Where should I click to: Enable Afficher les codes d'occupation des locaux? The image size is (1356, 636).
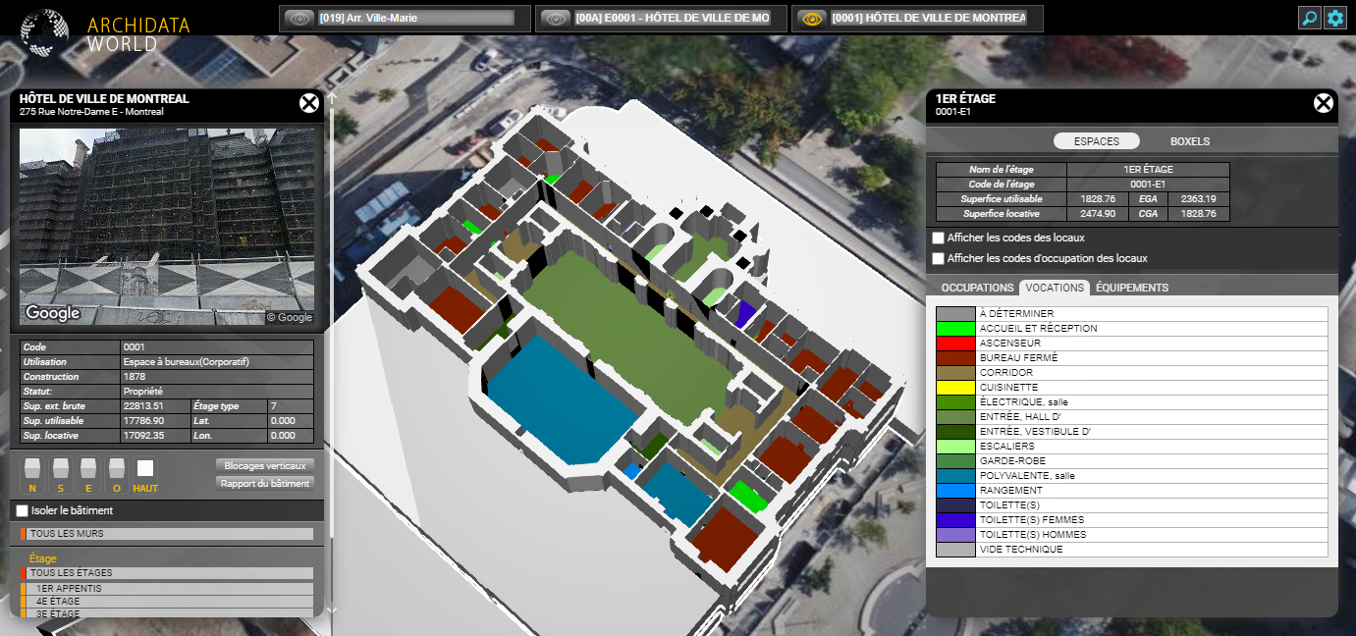pos(938,258)
